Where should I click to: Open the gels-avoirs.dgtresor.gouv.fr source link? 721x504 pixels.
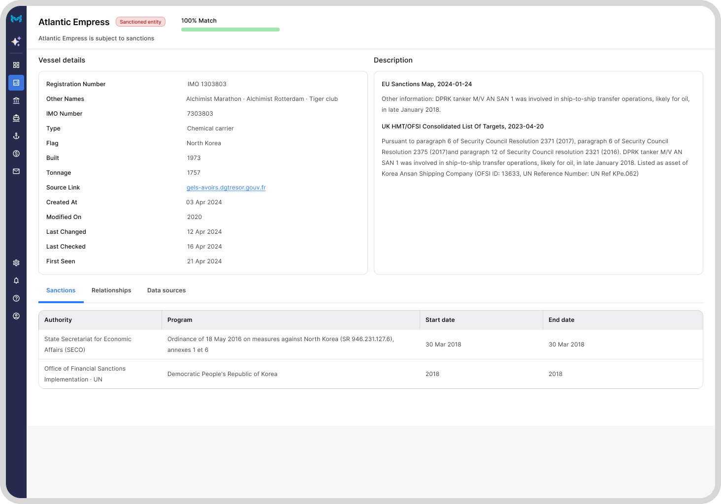[x=226, y=188]
